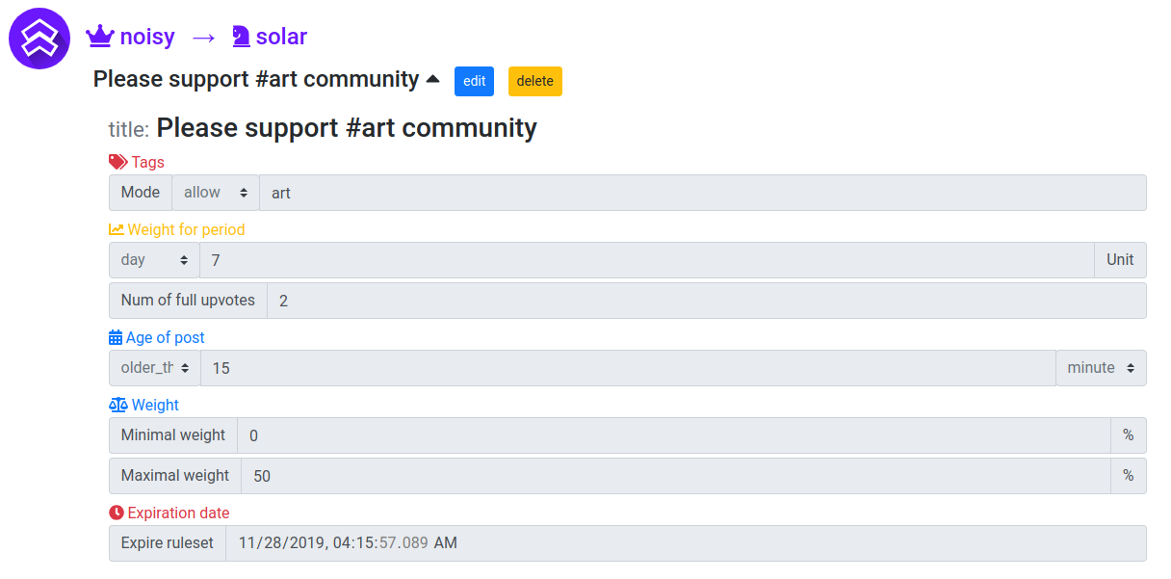
Task: Click the Maximal weight input field
Action: (675, 476)
